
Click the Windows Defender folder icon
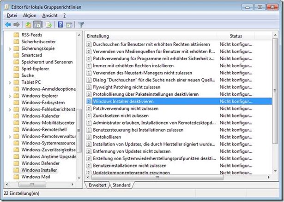pos(16,163)
